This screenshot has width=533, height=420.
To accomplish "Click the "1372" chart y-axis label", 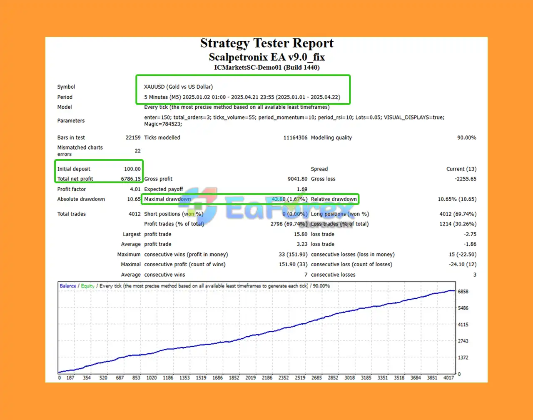I will (463, 358).
